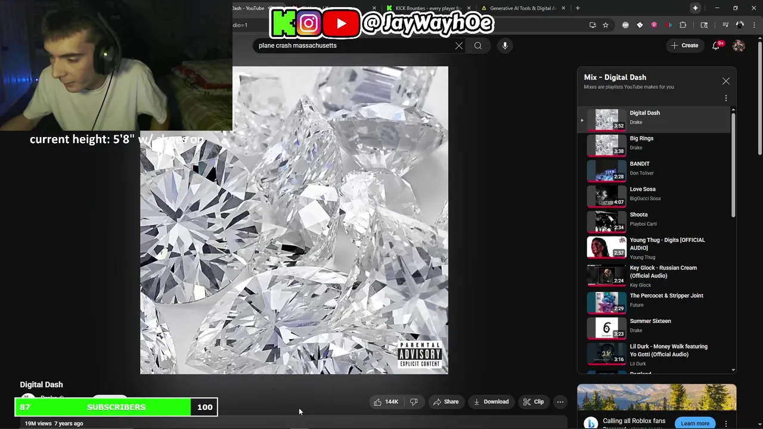763x429 pixels.
Task: Click the magnifier search button
Action: pos(478,45)
